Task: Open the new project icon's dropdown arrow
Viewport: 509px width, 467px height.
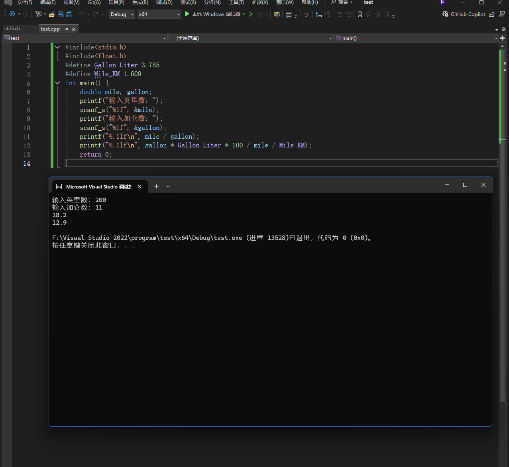Action: click(45, 14)
